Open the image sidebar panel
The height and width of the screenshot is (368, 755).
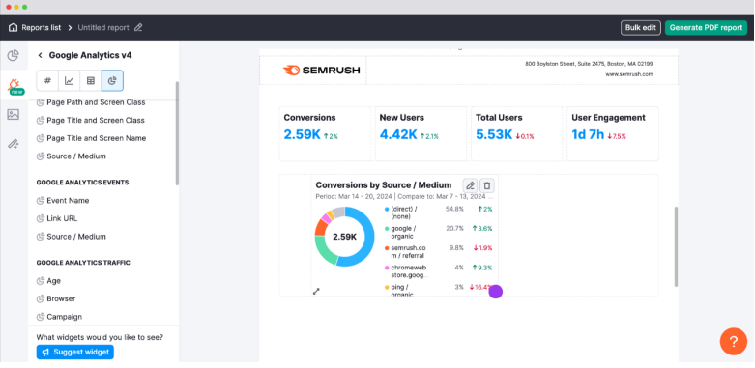coord(13,115)
